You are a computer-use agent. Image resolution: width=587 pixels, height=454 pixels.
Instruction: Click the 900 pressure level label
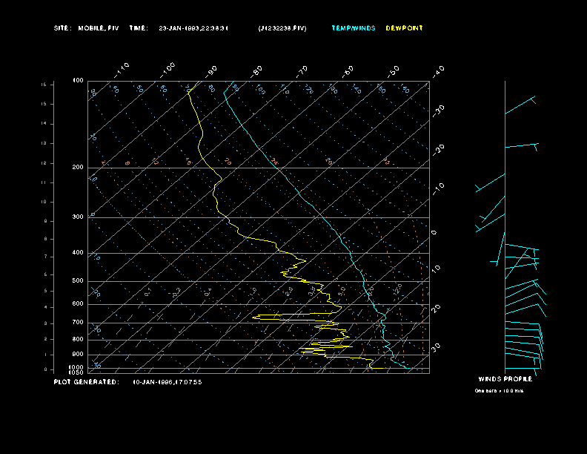[x=78, y=355]
